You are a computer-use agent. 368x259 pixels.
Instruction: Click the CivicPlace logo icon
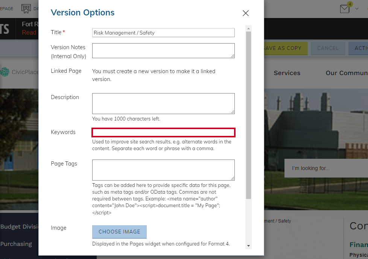coord(5,72)
